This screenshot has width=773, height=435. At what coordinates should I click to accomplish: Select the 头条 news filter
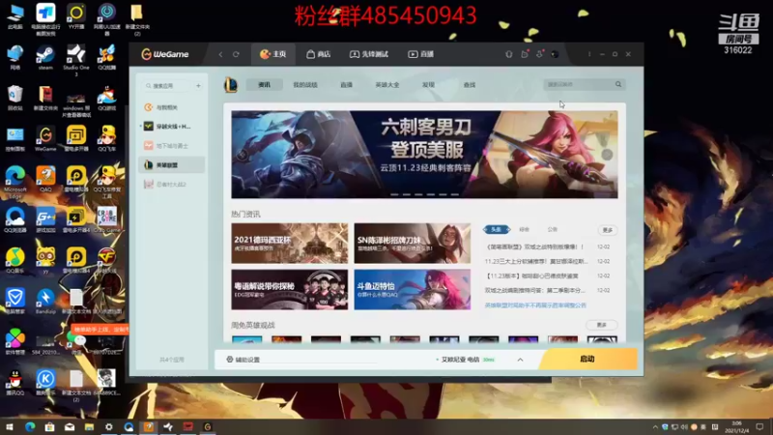(x=496, y=230)
